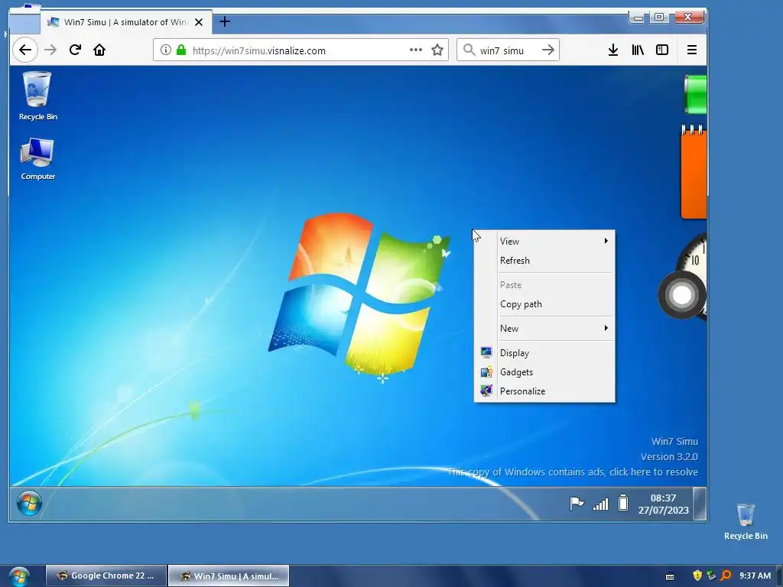Show site information icon in address bar

pos(166,50)
